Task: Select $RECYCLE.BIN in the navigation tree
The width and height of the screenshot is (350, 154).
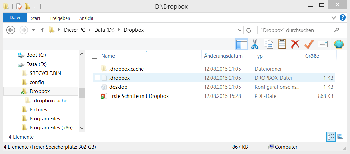Action: 45,73
